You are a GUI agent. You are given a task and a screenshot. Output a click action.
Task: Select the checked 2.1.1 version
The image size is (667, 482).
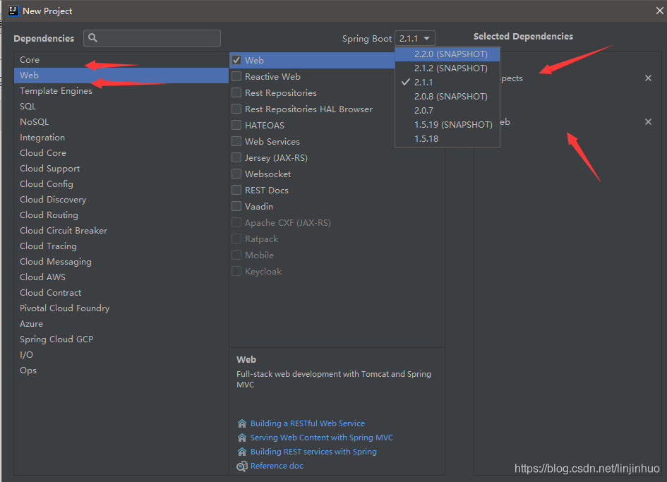click(447, 82)
